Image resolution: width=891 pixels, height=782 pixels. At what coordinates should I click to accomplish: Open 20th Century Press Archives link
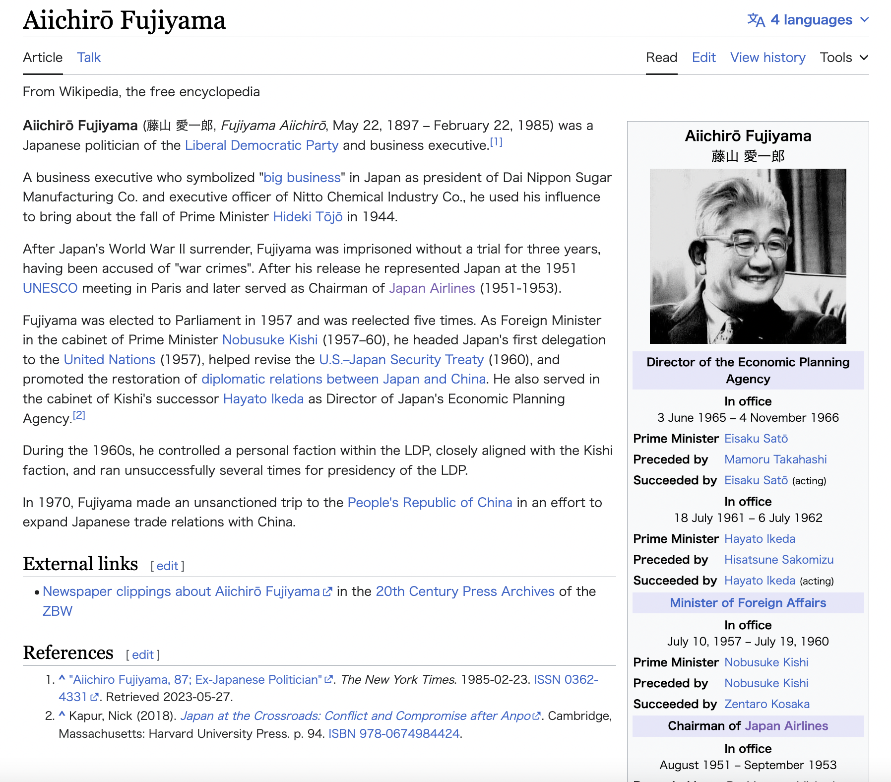(x=465, y=591)
